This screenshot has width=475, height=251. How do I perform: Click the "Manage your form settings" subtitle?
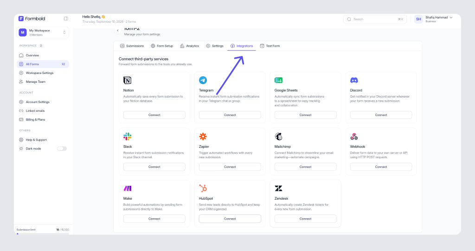(x=142, y=34)
